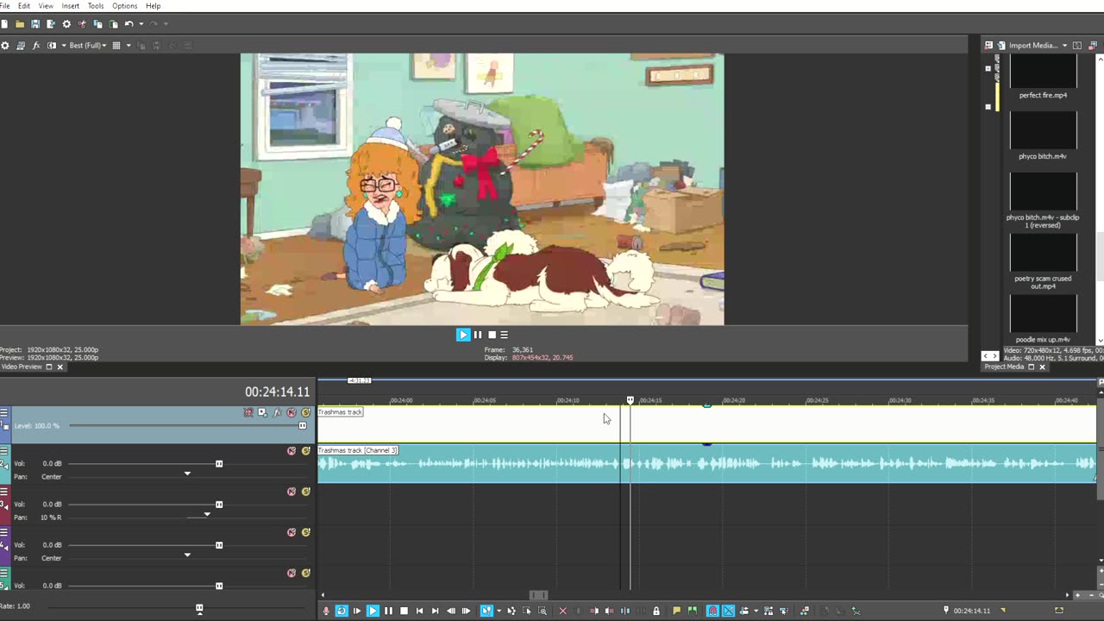The image size is (1104, 621).
Task: Toggle automatic crossfades in timeline toolbar
Action: point(728,611)
